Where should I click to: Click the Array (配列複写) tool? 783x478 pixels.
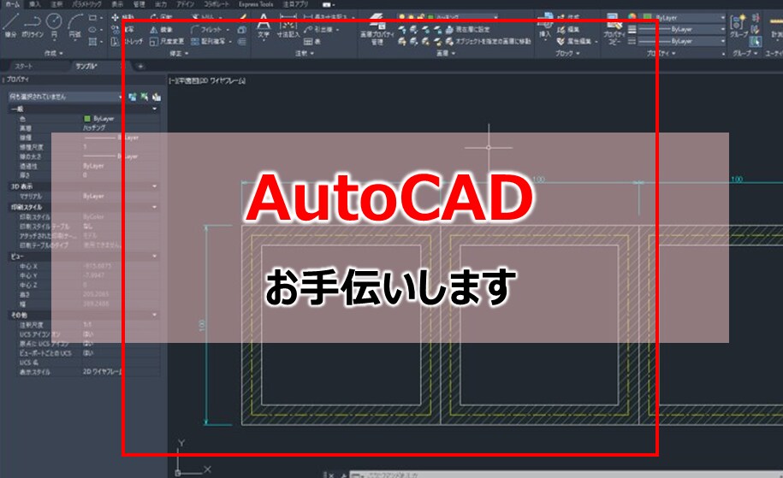208,41
